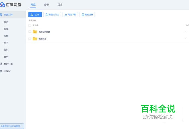Click the offline download arrow icon
The image size is (189, 129).
click(x=66, y=15)
